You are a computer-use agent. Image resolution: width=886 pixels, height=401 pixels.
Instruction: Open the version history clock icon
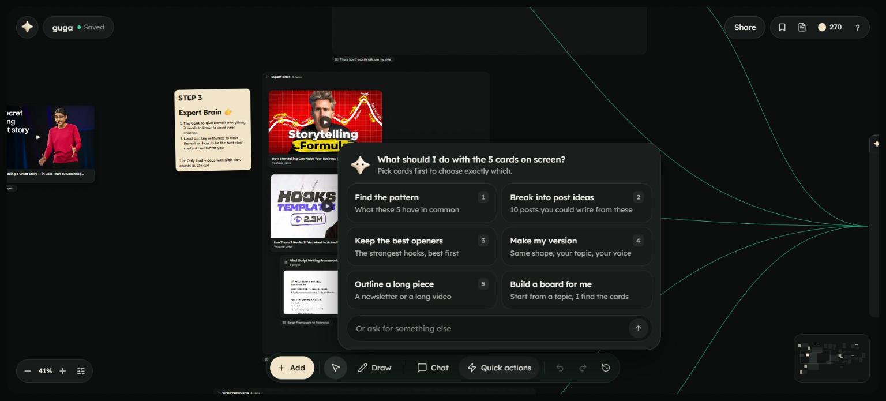pos(606,368)
